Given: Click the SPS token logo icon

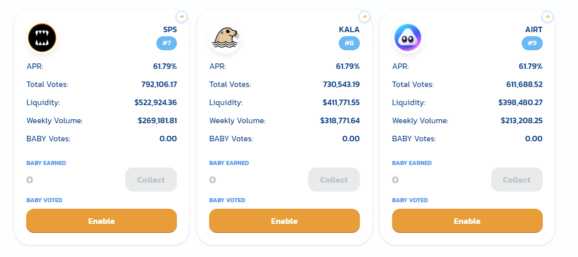Looking at the screenshot, I should pos(42,38).
